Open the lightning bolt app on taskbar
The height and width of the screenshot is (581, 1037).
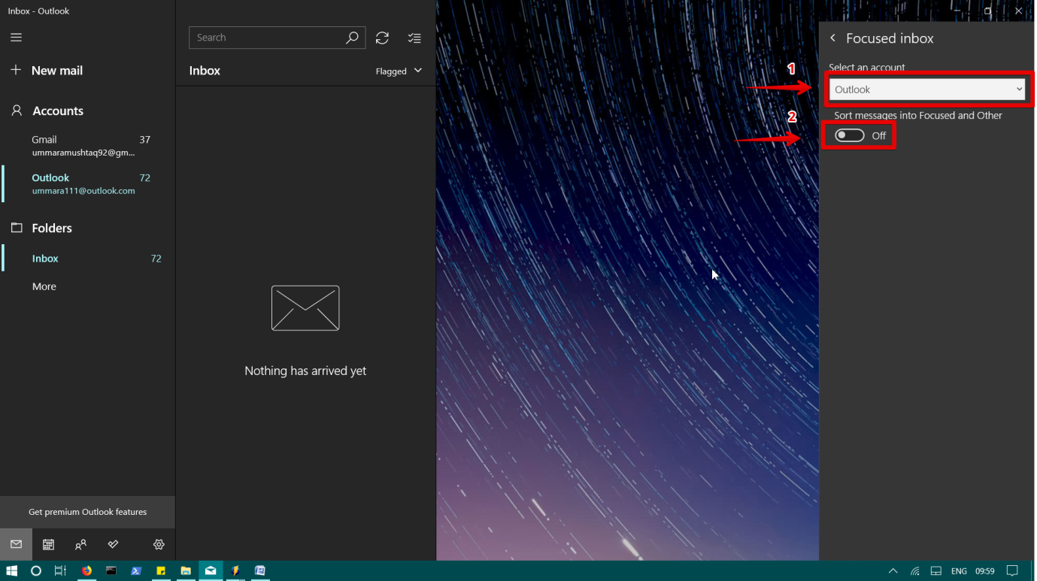[x=235, y=571]
